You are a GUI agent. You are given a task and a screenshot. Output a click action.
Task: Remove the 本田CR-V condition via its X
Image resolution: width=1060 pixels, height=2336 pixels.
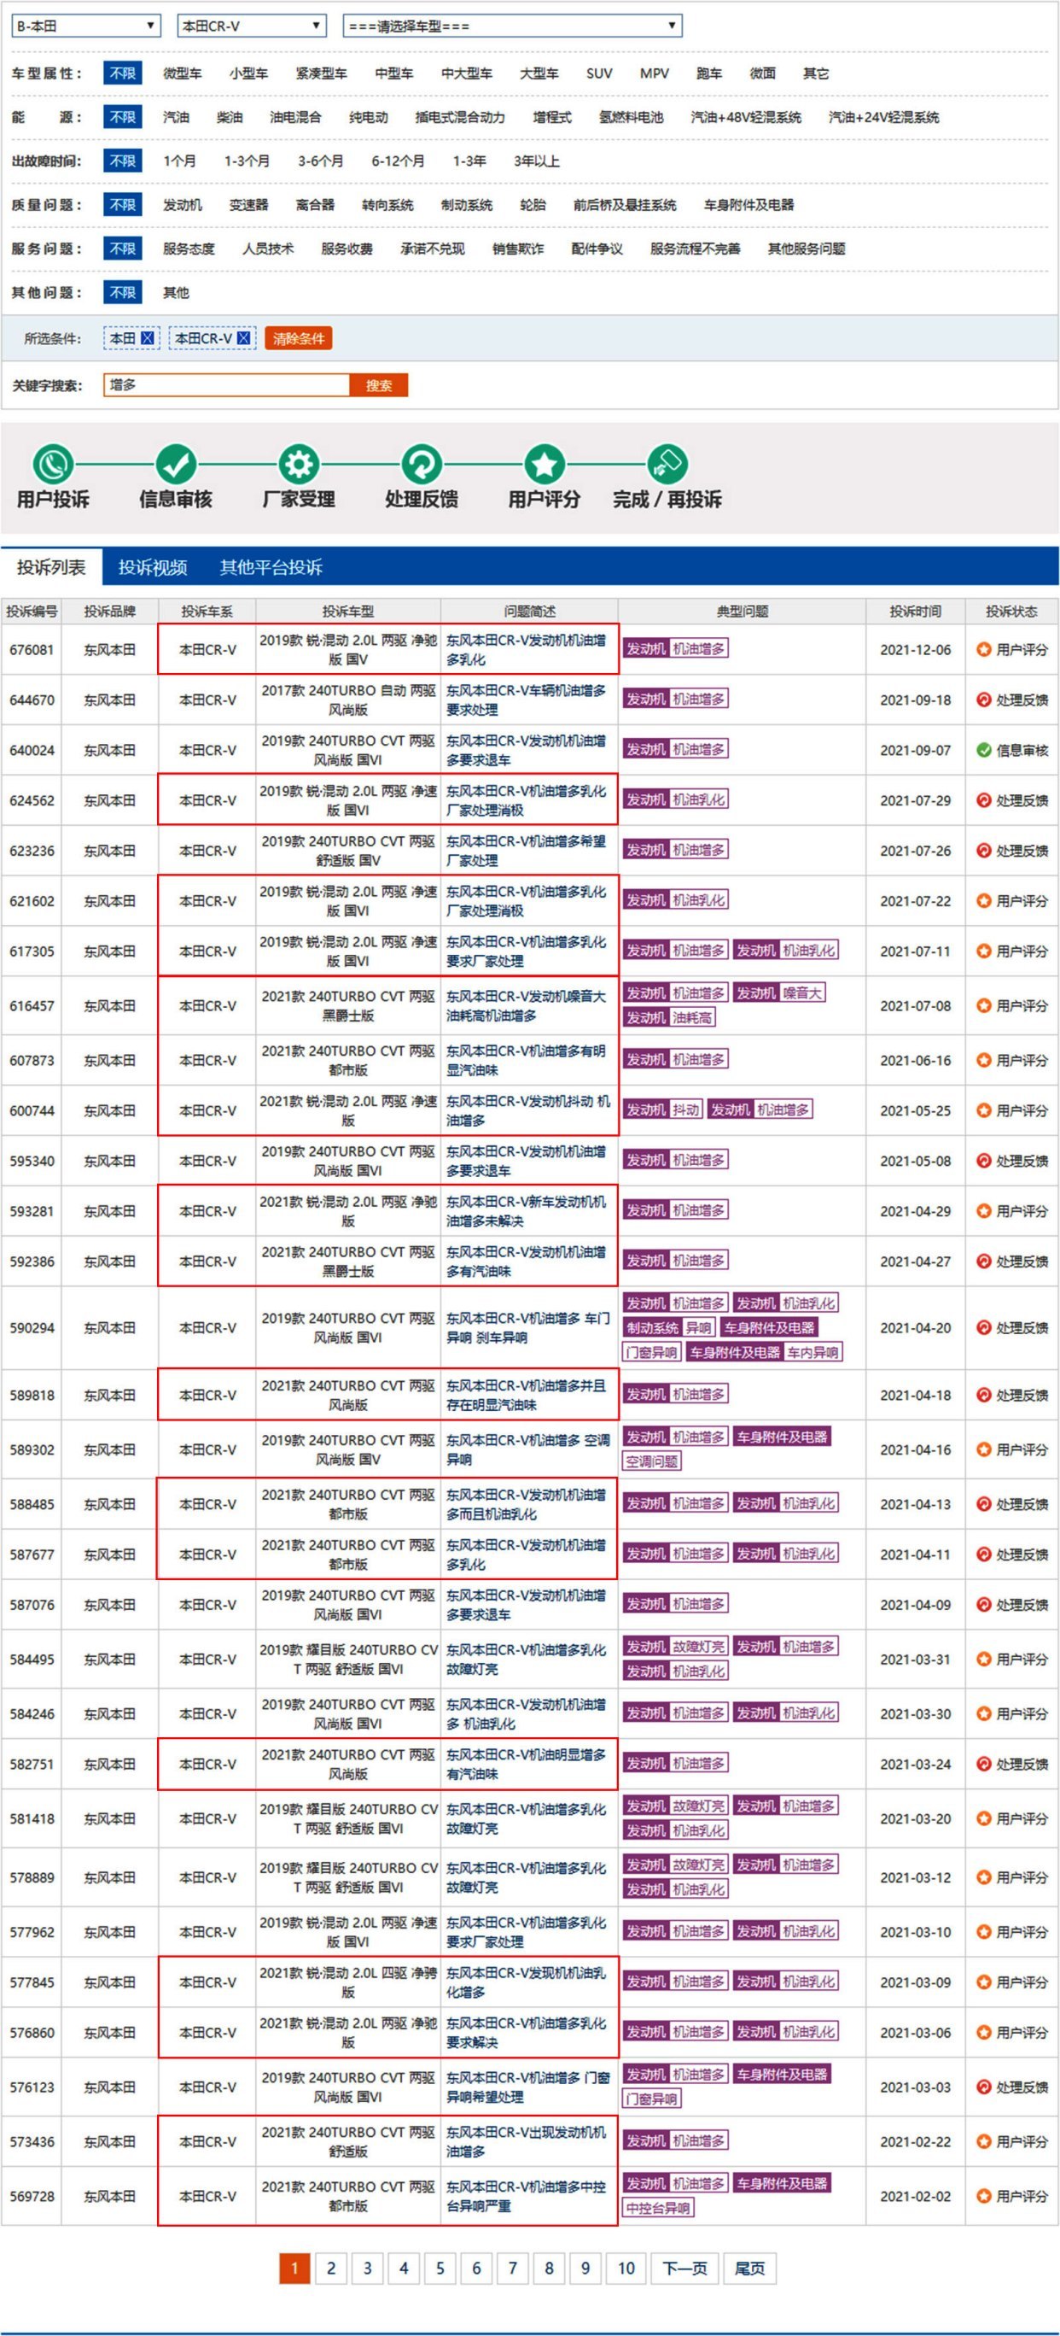pos(242,338)
